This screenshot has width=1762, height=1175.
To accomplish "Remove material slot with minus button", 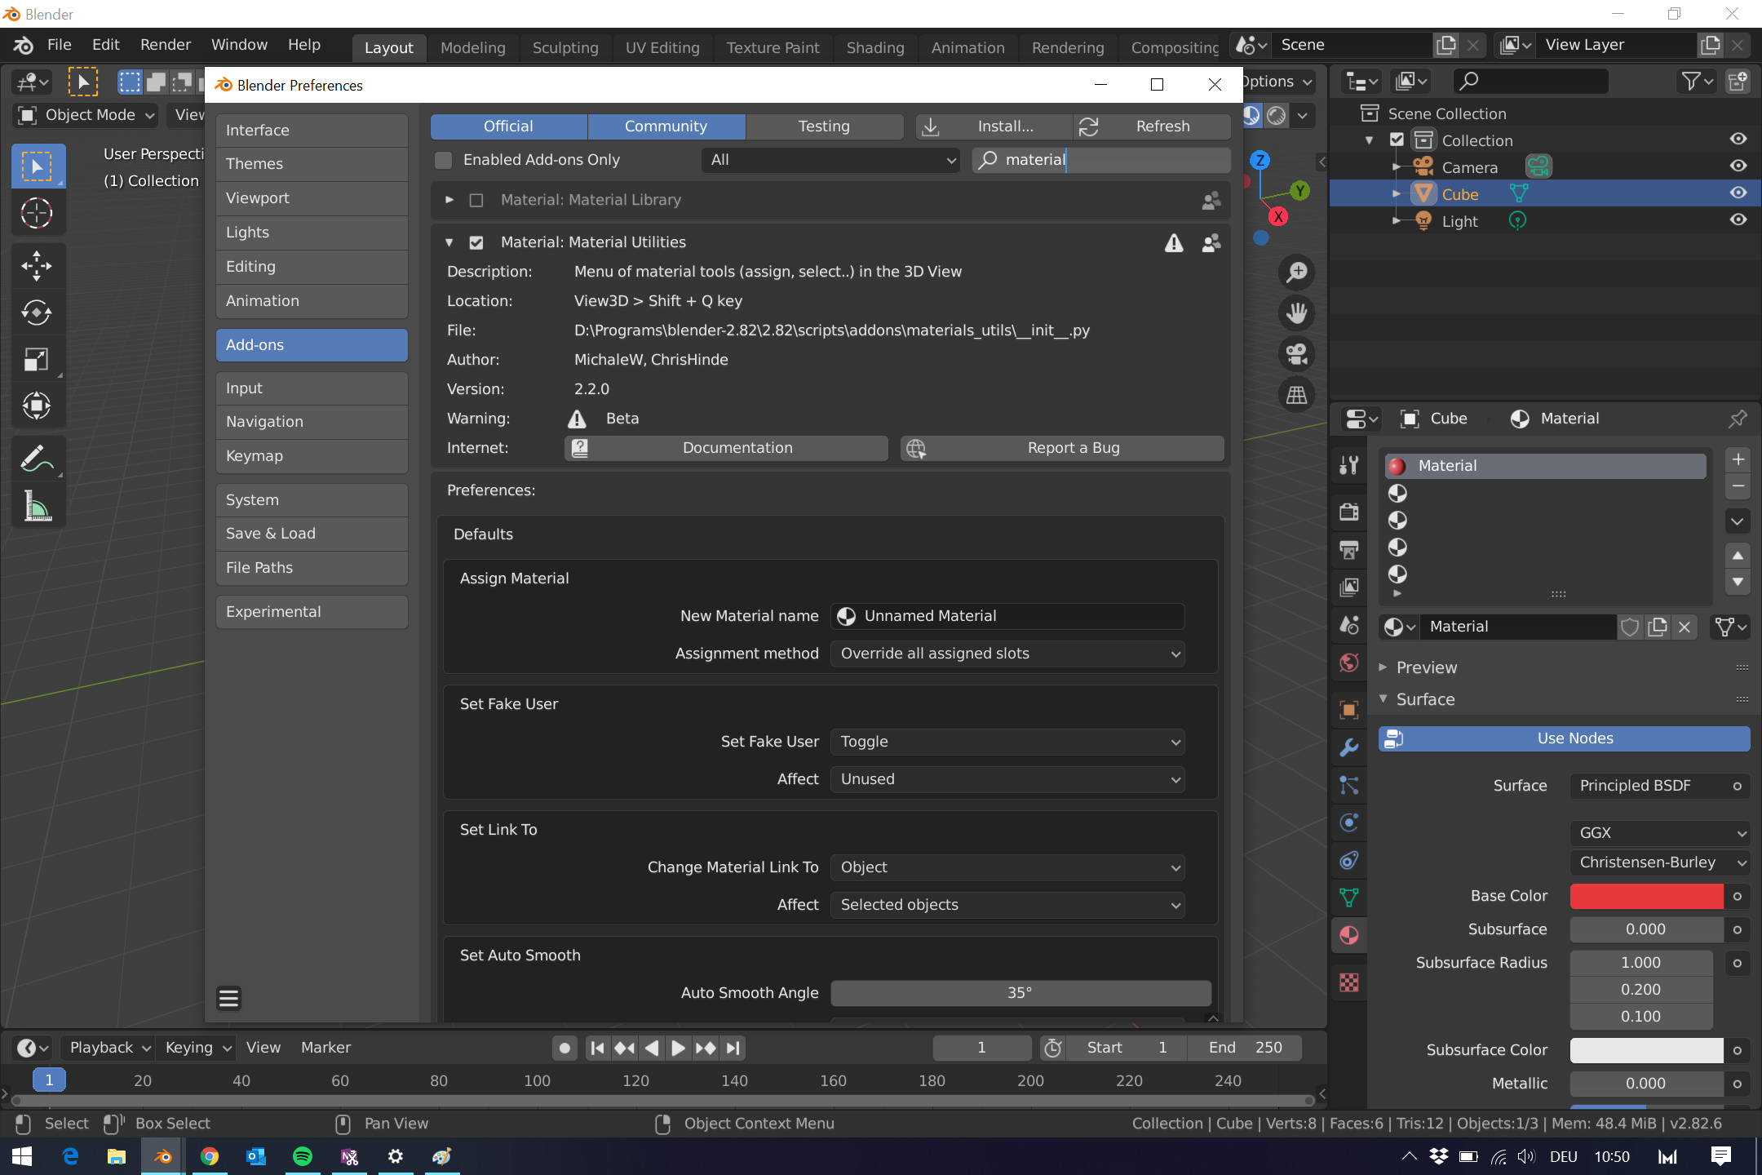I will click(x=1738, y=486).
